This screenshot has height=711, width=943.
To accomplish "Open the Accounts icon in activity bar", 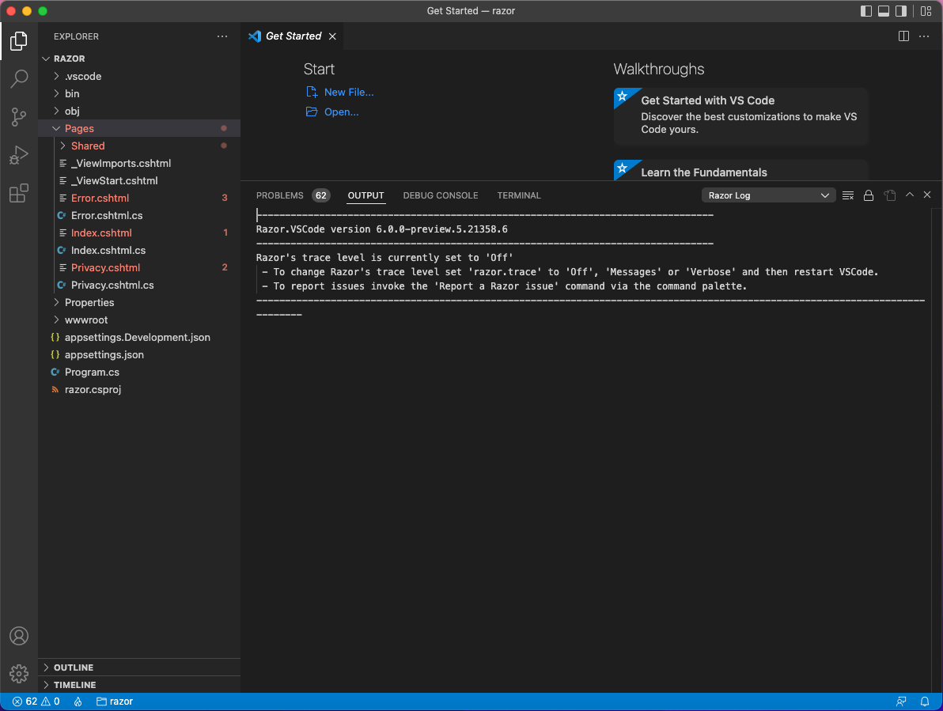I will (x=19, y=635).
